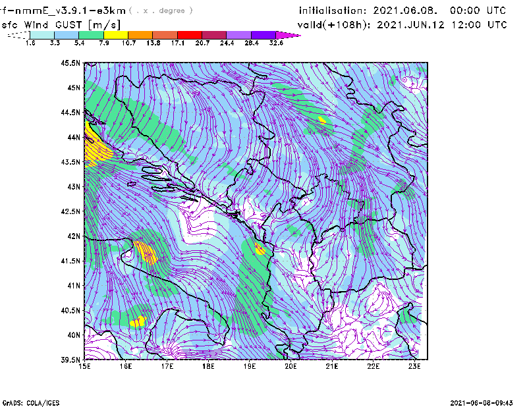Click the '42.5N' latitude label
This screenshot has width=527, height=407.
point(70,211)
